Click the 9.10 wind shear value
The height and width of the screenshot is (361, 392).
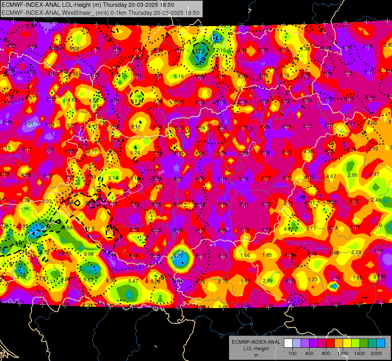click(x=135, y=127)
